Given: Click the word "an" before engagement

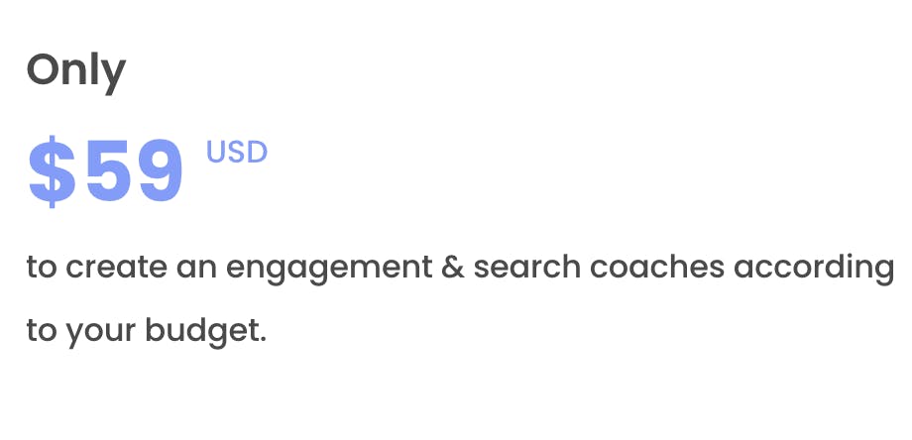Looking at the screenshot, I should click(x=197, y=270).
